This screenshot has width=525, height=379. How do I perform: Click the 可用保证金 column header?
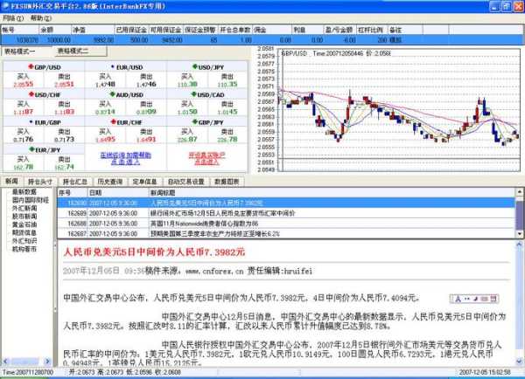tap(165, 30)
